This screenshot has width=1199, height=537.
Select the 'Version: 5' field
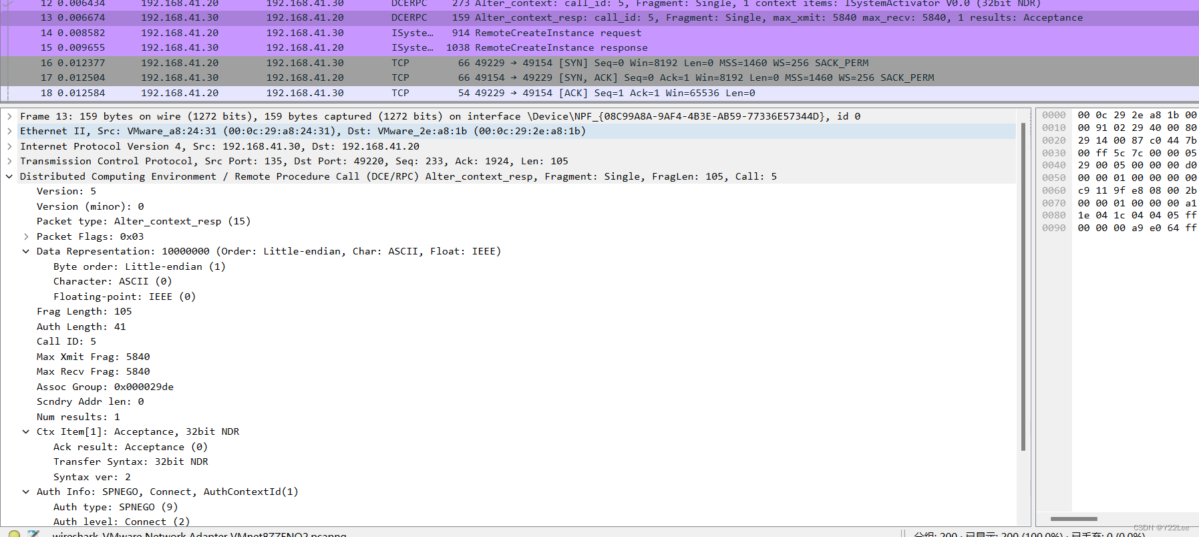[66, 191]
